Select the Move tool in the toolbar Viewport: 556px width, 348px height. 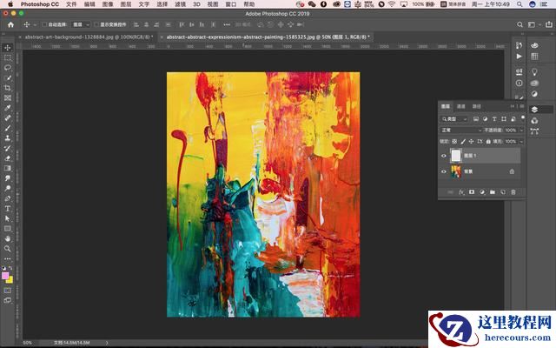pos(8,47)
